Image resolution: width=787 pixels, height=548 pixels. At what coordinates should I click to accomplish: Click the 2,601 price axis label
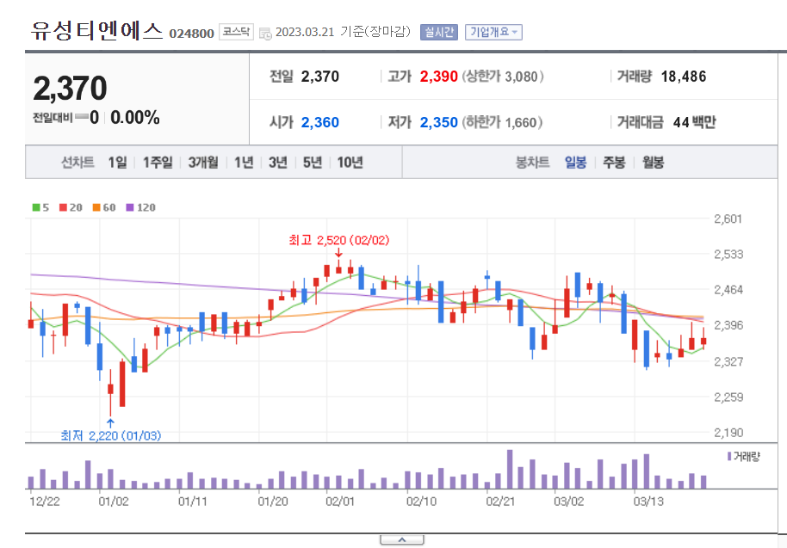click(x=728, y=219)
